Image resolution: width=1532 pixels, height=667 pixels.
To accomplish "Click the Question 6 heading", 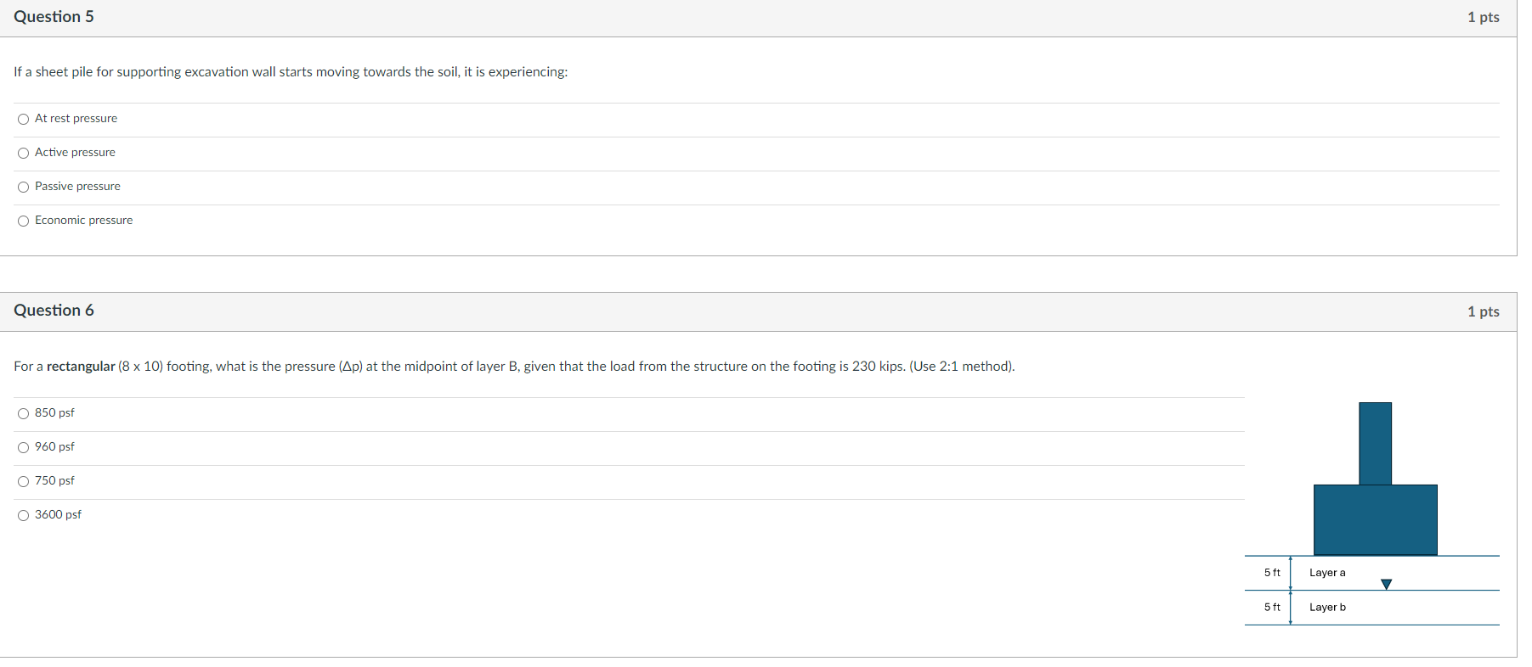I will coord(54,311).
